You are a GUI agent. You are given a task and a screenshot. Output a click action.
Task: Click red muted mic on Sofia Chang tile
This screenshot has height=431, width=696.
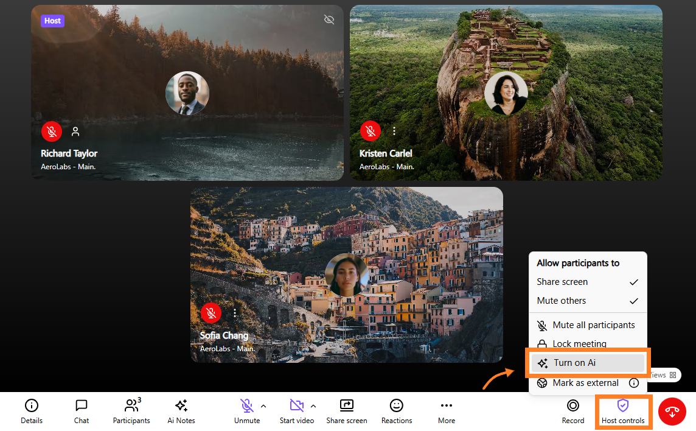(211, 313)
